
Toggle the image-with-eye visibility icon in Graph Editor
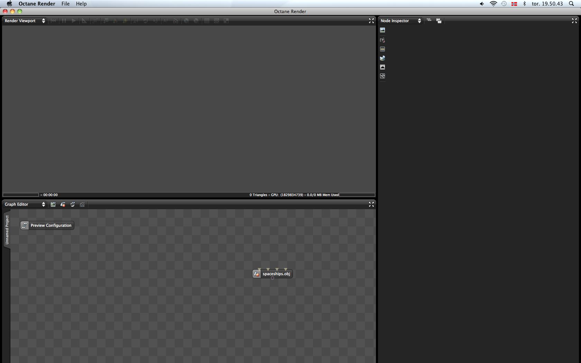[53, 204]
